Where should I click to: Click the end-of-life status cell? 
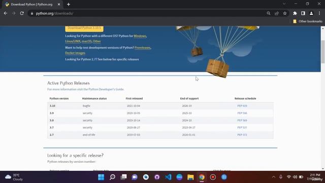pyautogui.click(x=89, y=135)
